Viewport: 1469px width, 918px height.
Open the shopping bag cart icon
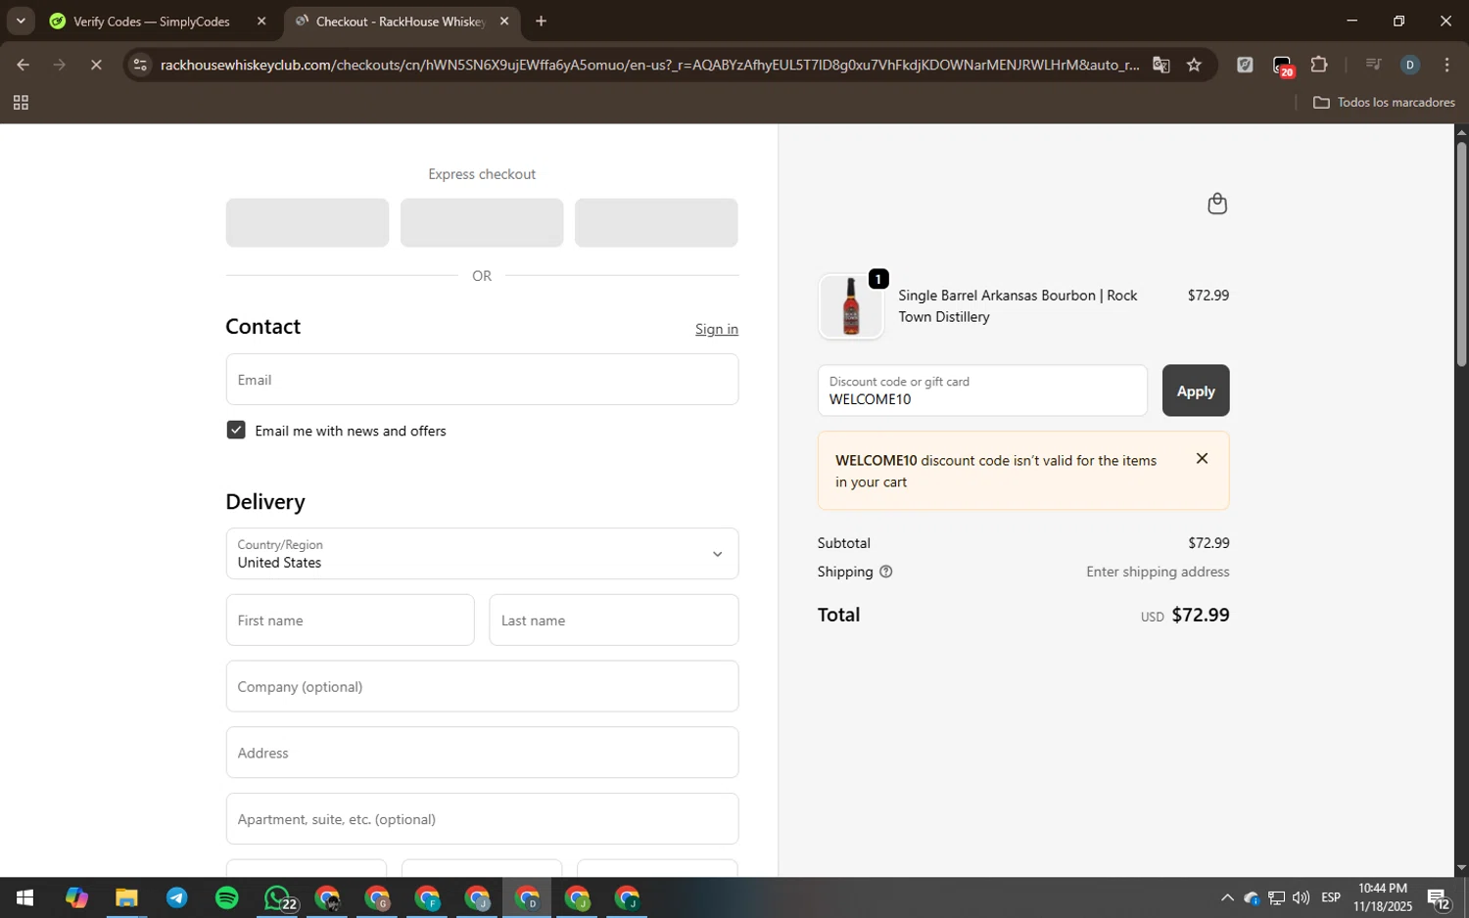(x=1217, y=204)
